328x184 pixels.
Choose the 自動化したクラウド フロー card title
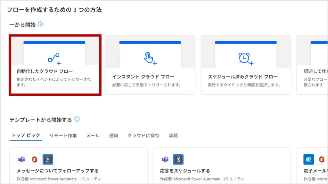tap(45, 71)
